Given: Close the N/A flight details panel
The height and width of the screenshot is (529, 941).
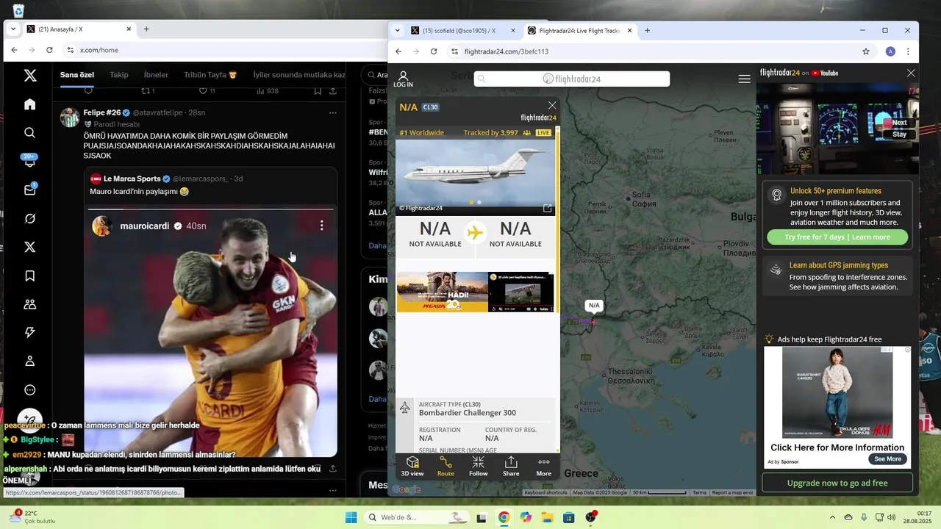Looking at the screenshot, I should pos(552,105).
